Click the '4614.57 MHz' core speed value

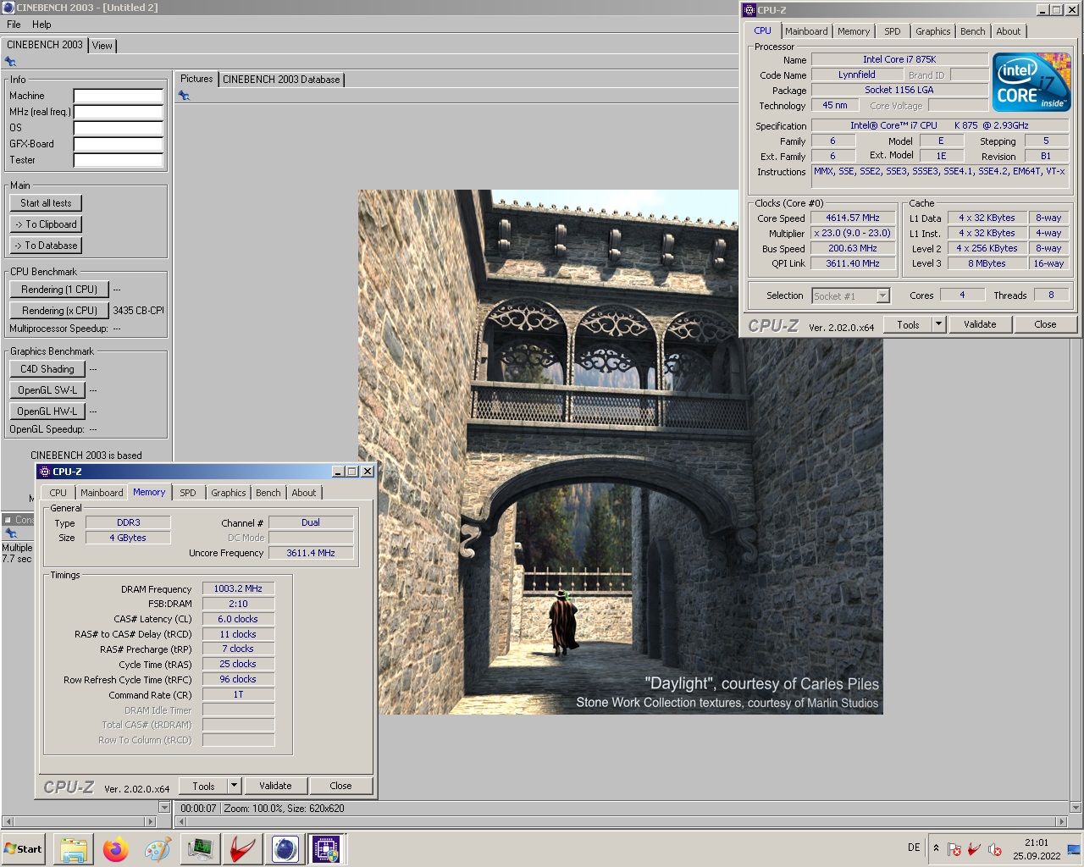tap(853, 218)
